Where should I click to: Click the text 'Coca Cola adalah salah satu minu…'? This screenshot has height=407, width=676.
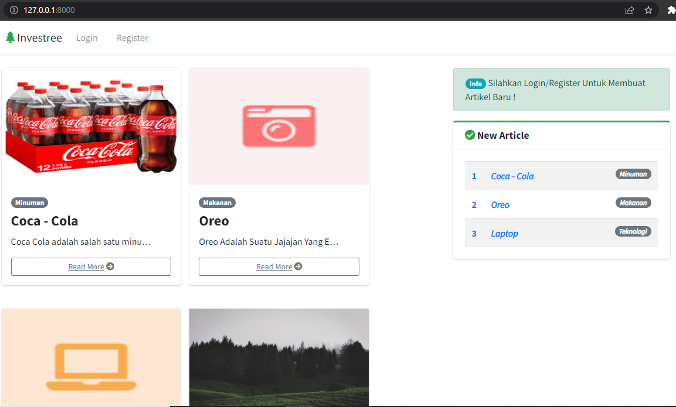pyautogui.click(x=81, y=242)
